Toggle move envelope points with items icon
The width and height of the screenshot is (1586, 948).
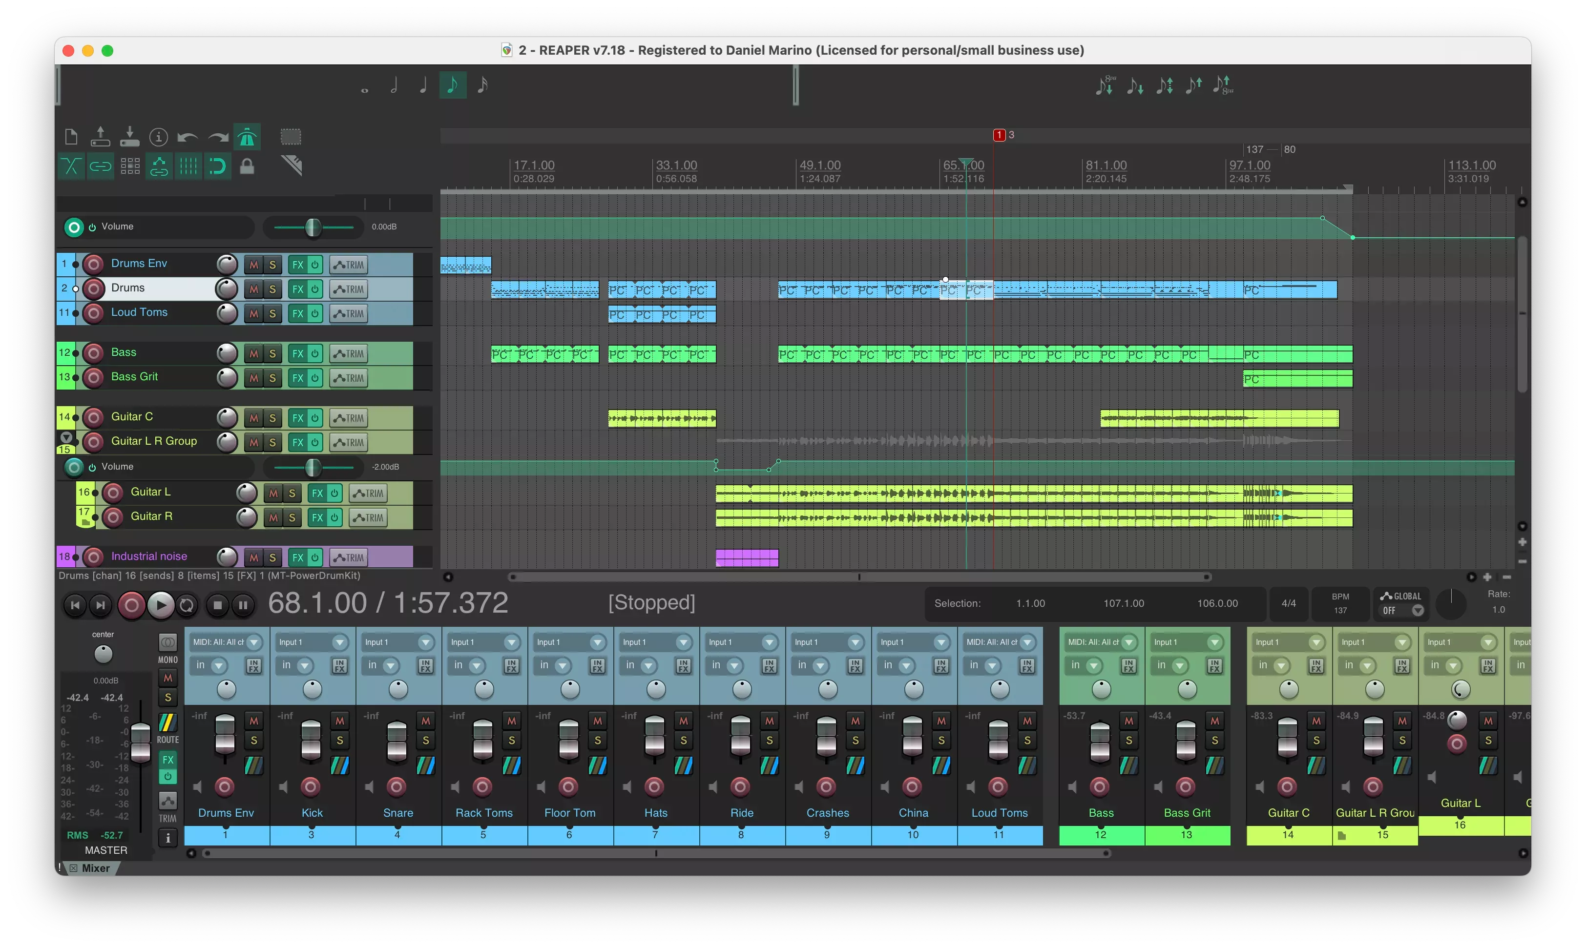(x=159, y=167)
